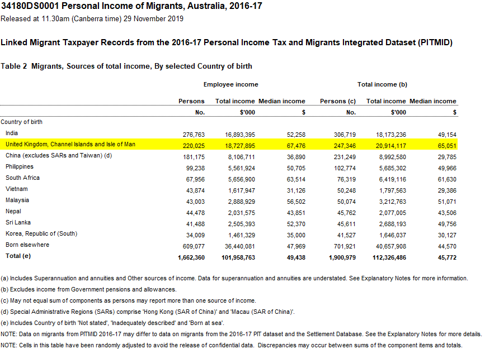Click the Vietnam country cell
Image resolution: width=485 pixels, height=349 pixels.
pos(17,189)
